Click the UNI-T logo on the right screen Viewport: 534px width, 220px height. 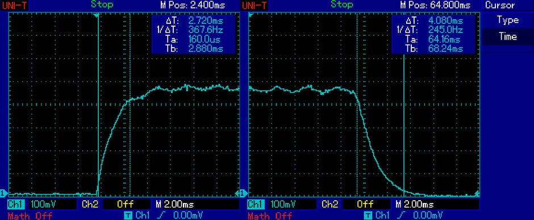click(x=255, y=5)
